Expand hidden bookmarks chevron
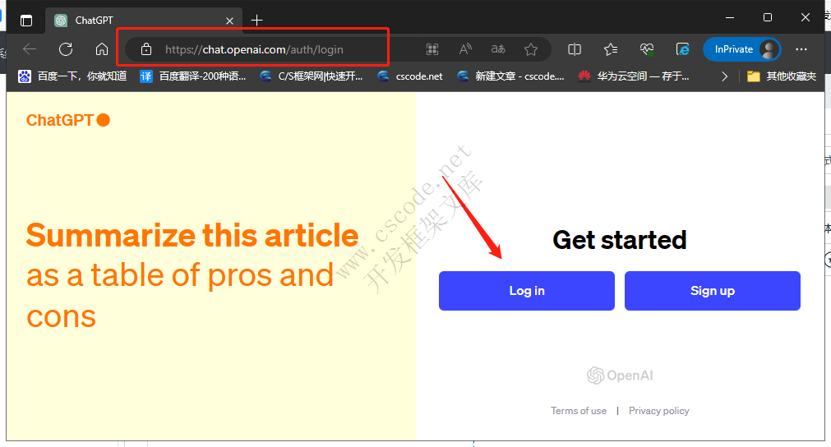This screenshot has width=831, height=447. [x=724, y=76]
